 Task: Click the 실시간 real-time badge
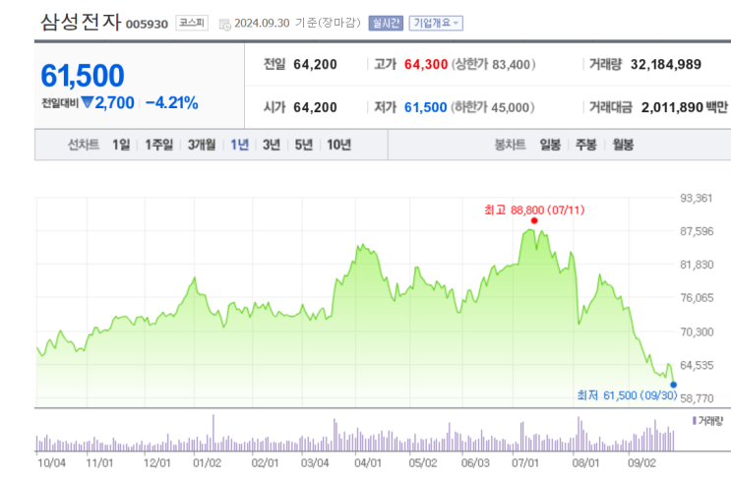(386, 23)
